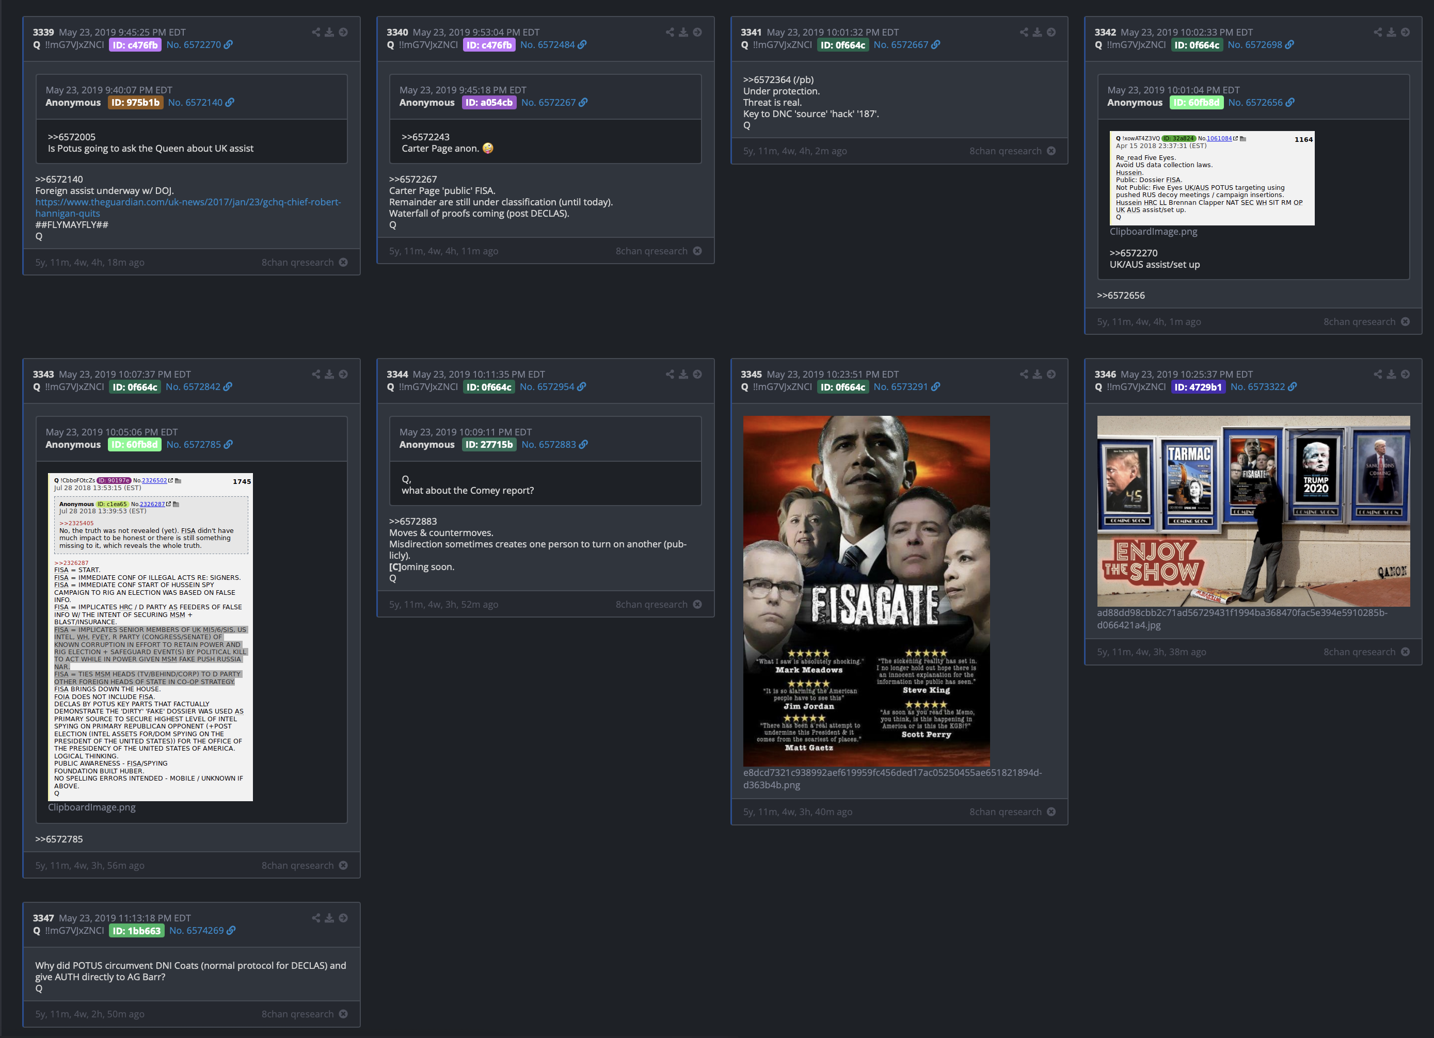
Task: Share post 3347
Action: (316, 918)
